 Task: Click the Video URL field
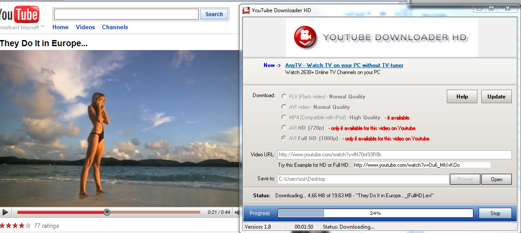[x=394, y=155]
